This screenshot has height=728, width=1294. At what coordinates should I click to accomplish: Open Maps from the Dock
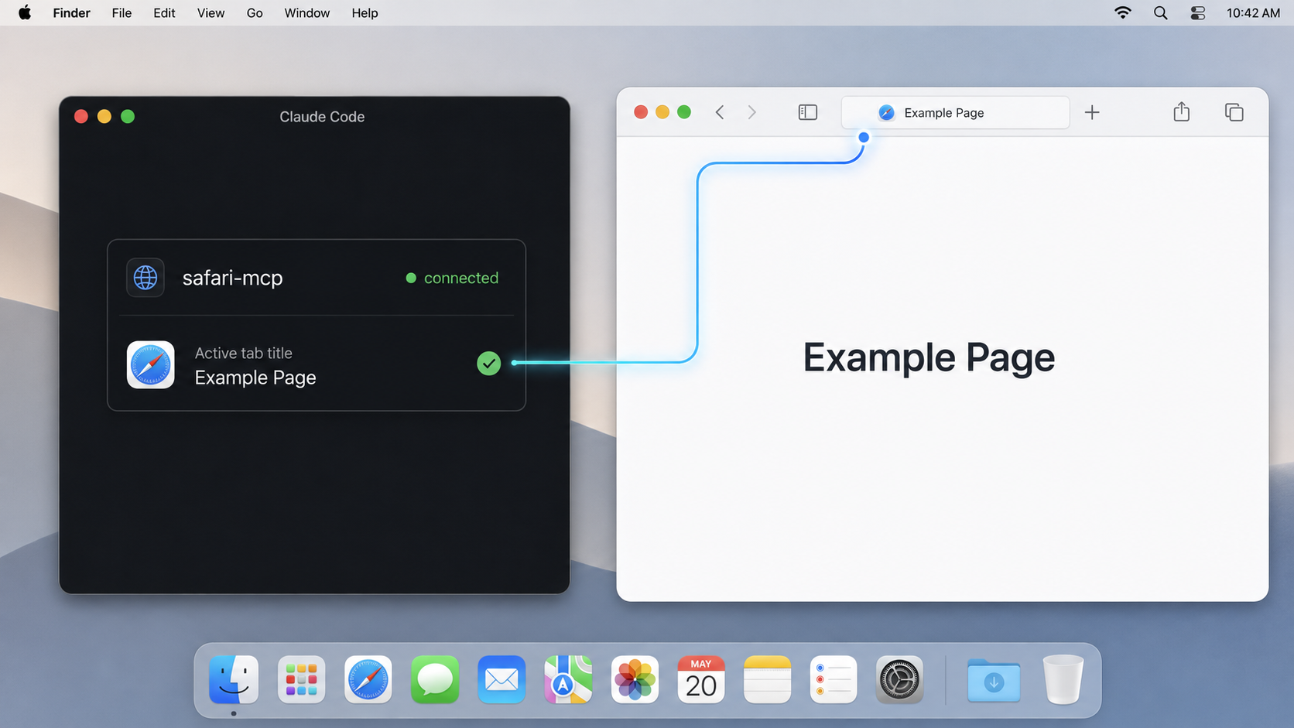coord(568,680)
